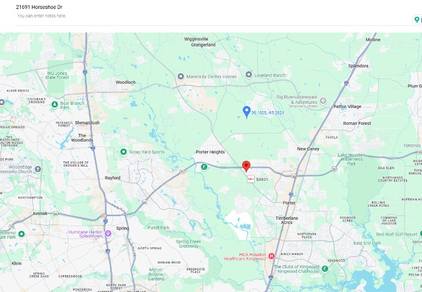Open the Big Rivers Waterpark marker

point(323,101)
